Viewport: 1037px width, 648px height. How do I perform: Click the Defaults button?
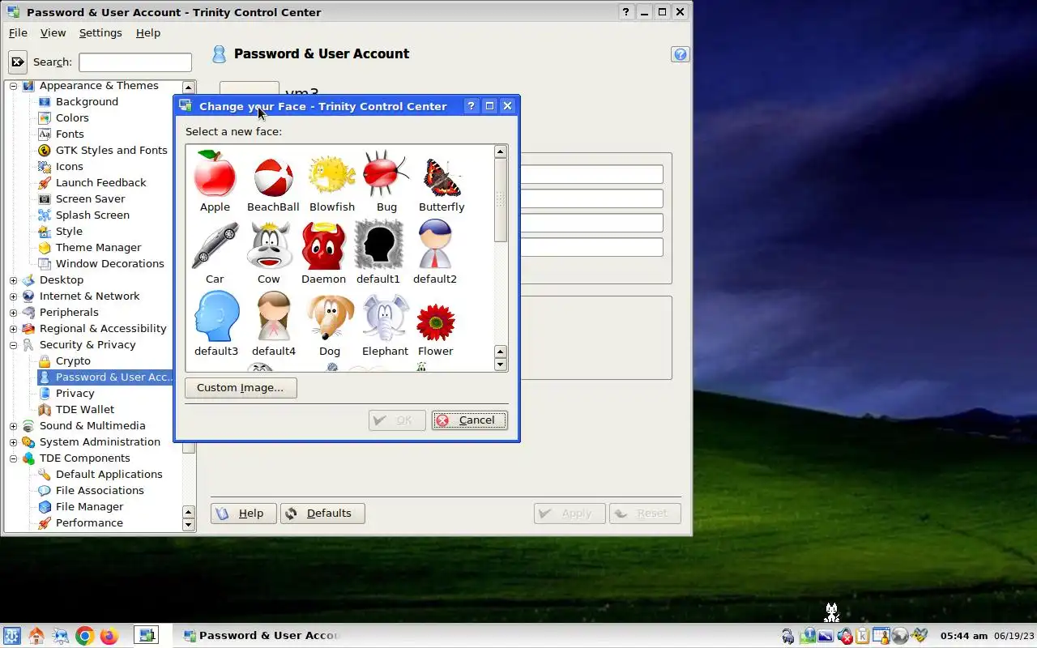(x=322, y=514)
